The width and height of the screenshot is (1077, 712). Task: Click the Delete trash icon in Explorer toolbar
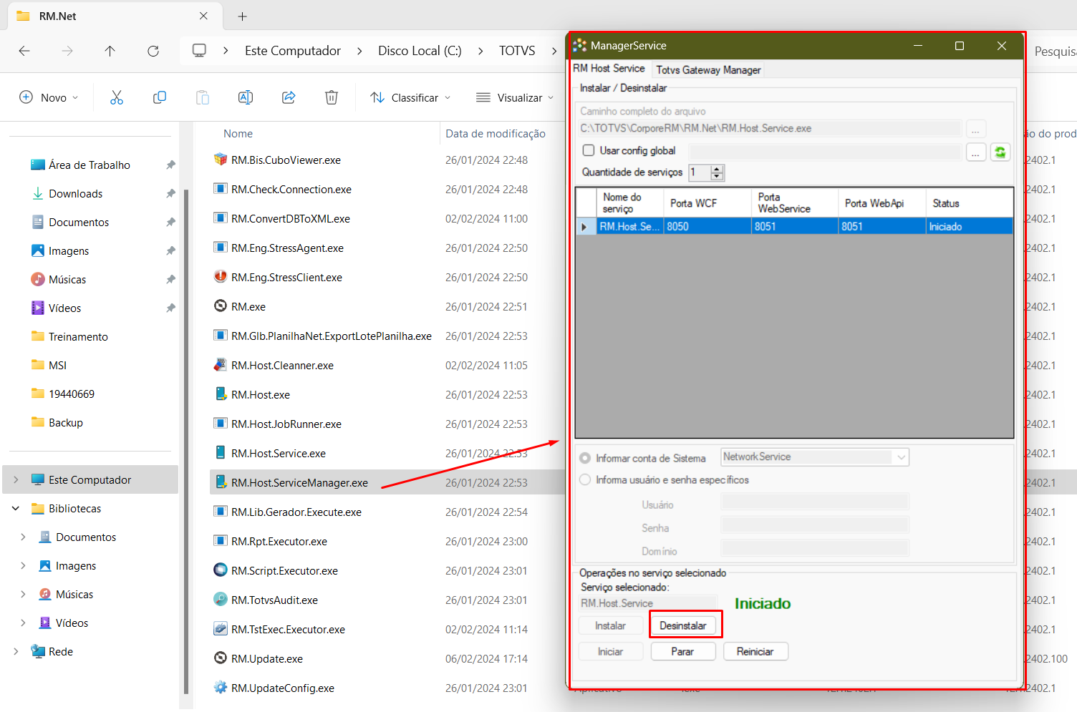click(332, 97)
